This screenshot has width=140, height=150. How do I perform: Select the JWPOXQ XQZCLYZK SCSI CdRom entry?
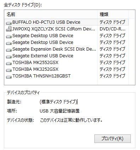pos(66,29)
